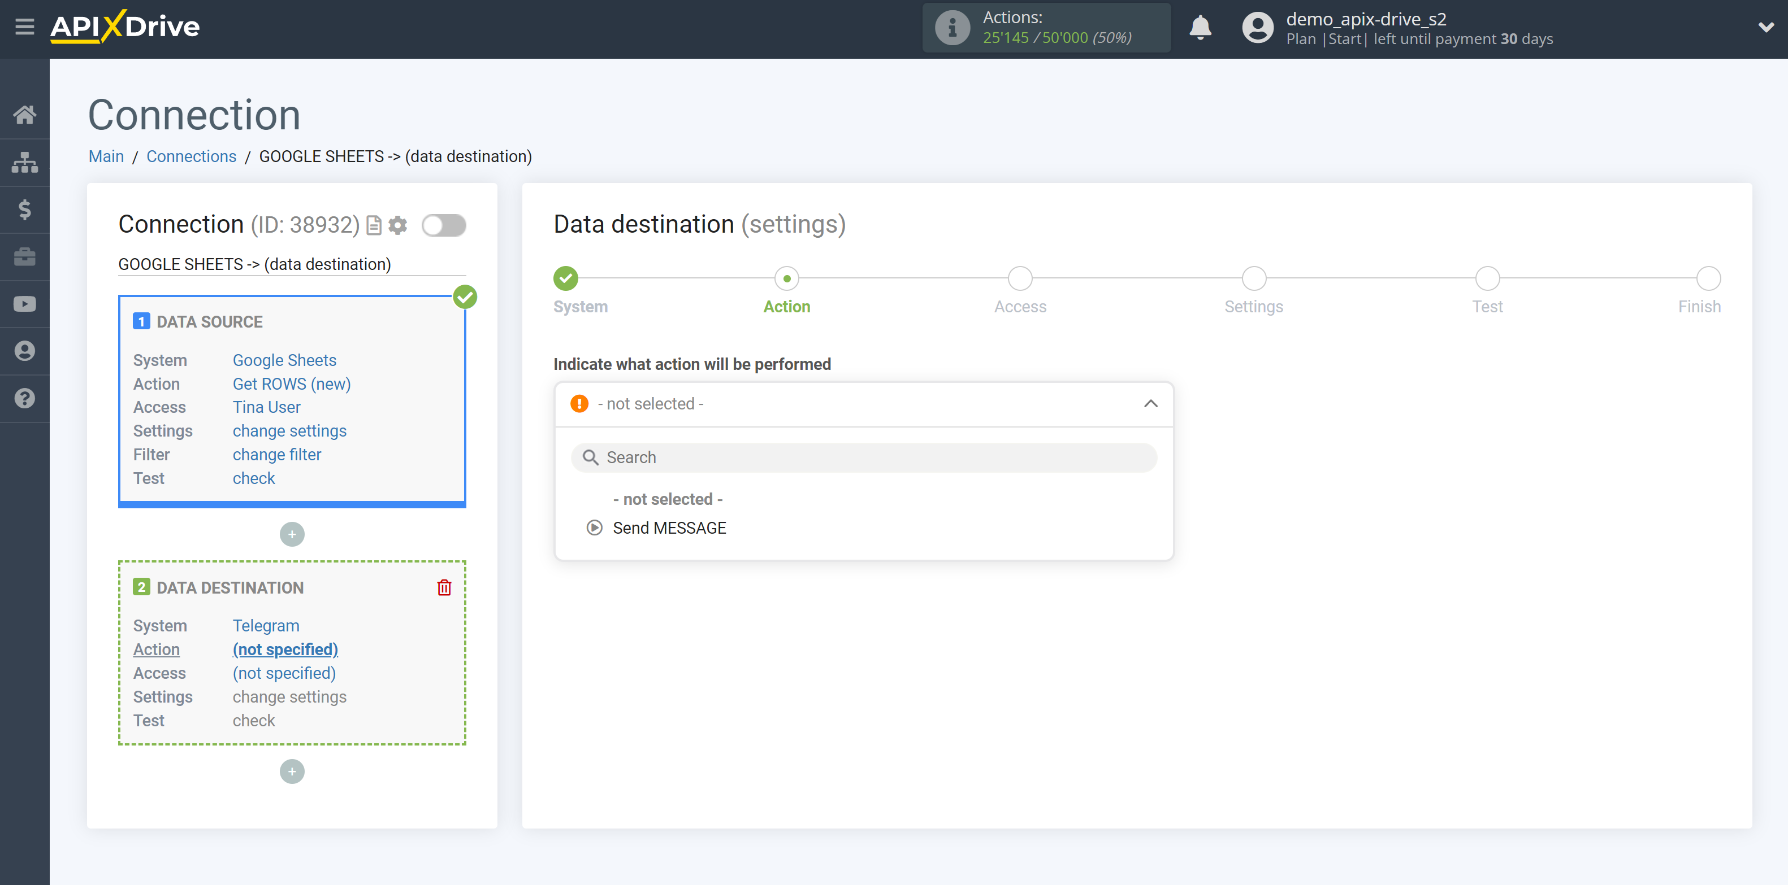Click the dashboard/grid icon in sidebar
The height and width of the screenshot is (885, 1788).
click(x=25, y=162)
